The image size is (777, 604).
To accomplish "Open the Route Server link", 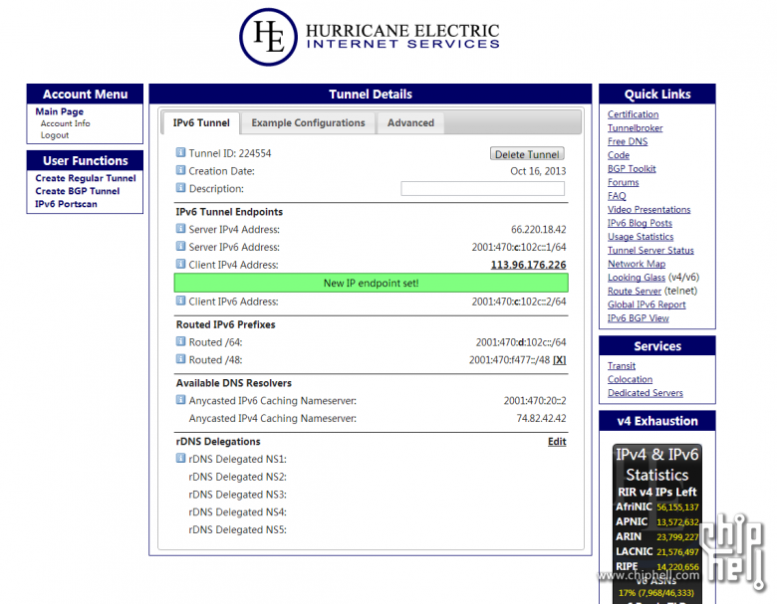I will (x=635, y=292).
